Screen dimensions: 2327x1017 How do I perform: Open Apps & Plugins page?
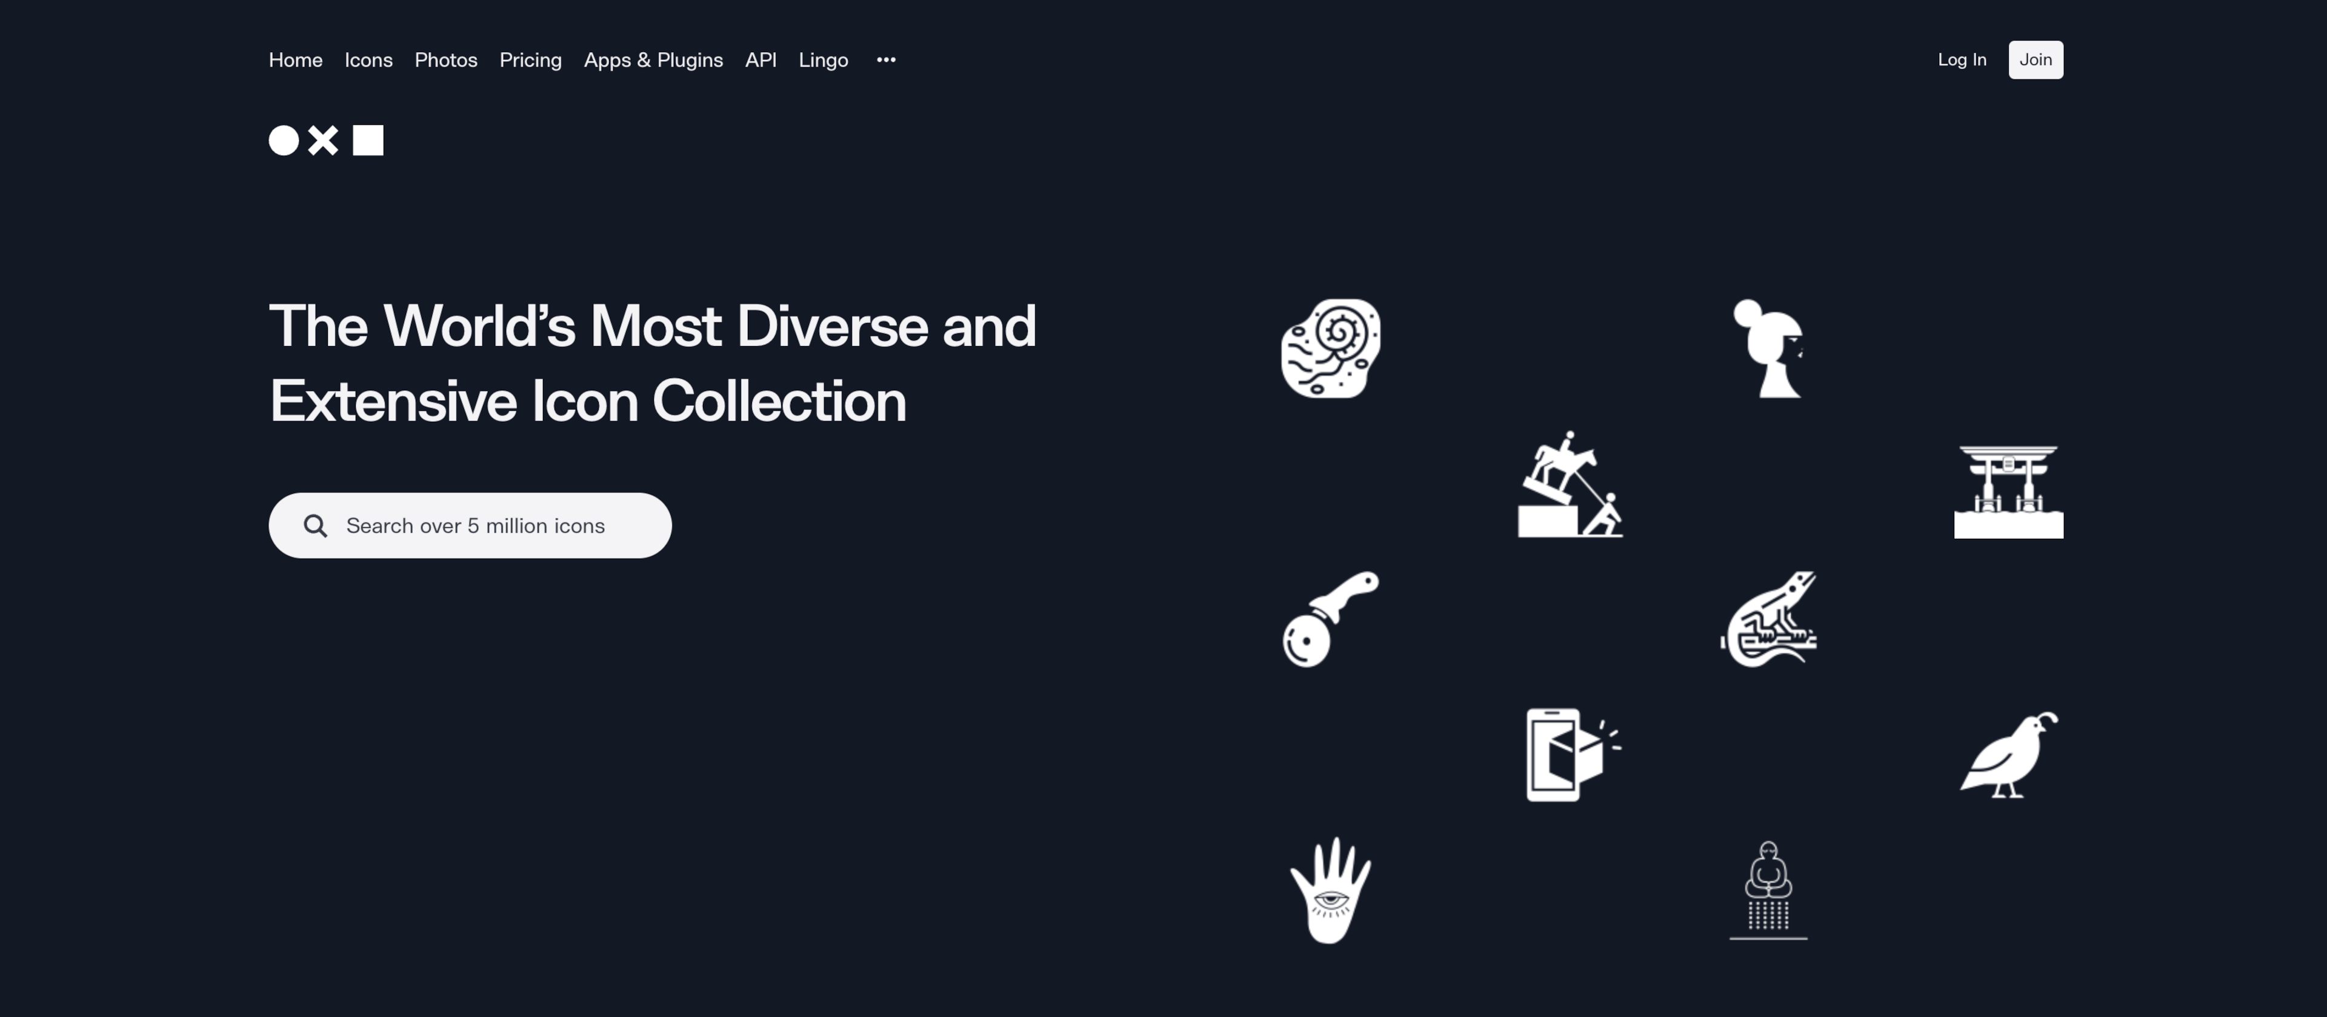tap(653, 59)
